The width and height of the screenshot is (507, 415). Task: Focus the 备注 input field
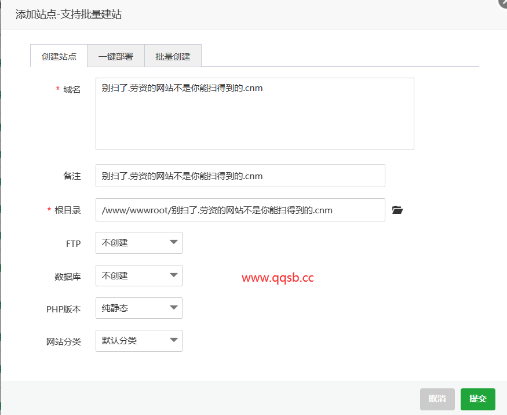[x=240, y=176]
